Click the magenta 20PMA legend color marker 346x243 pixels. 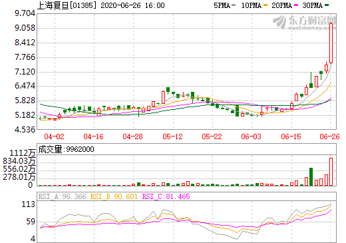(296, 5)
